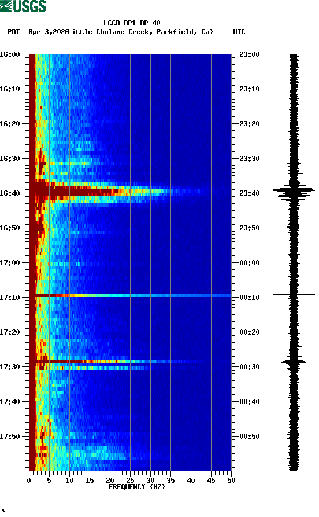319x517 pixels.
Task: Click the '16:20' PDT time label
Action: click(10, 124)
